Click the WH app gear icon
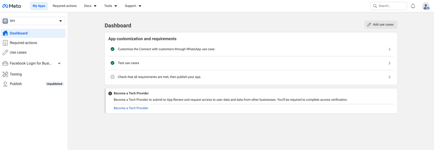Screen dimensions: 434x150 coord(5,21)
